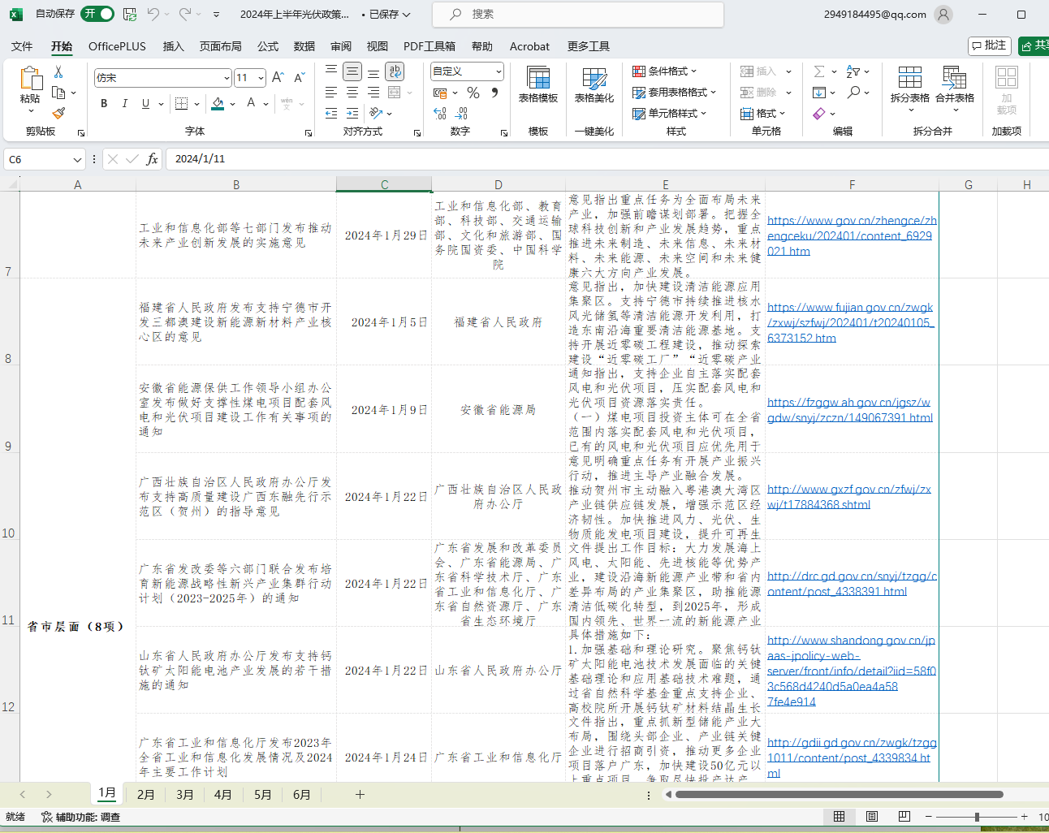Click the AutoSum sigma icon
Viewport: 1049px width, 833px height.
click(819, 71)
